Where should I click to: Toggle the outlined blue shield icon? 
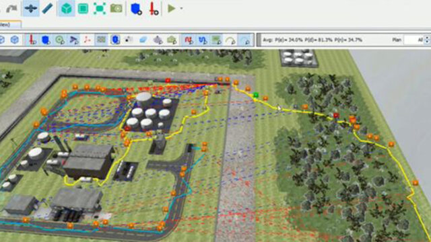(115, 40)
